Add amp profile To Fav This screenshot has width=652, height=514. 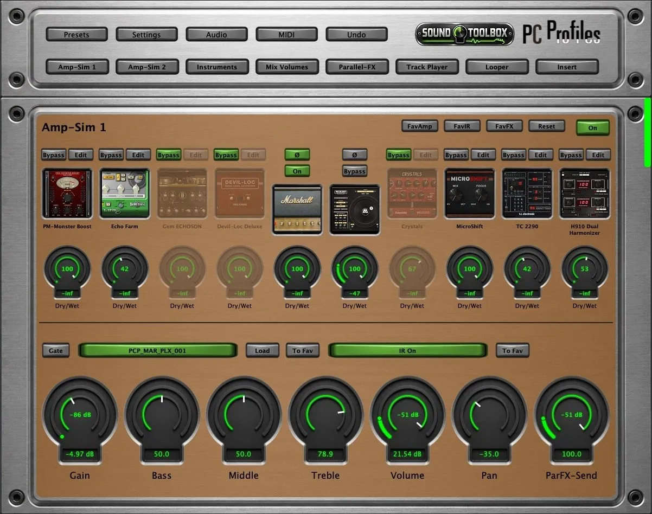pos(303,351)
